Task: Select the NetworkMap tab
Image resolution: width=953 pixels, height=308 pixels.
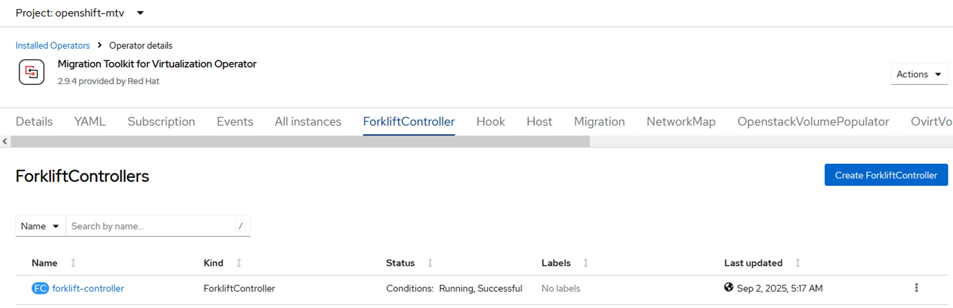Action: coord(681,122)
